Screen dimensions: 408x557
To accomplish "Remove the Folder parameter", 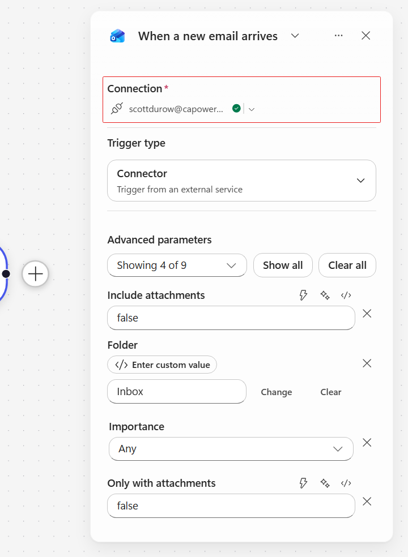I will point(367,363).
